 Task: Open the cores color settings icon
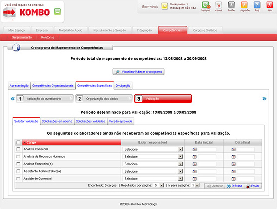[x=219, y=5]
